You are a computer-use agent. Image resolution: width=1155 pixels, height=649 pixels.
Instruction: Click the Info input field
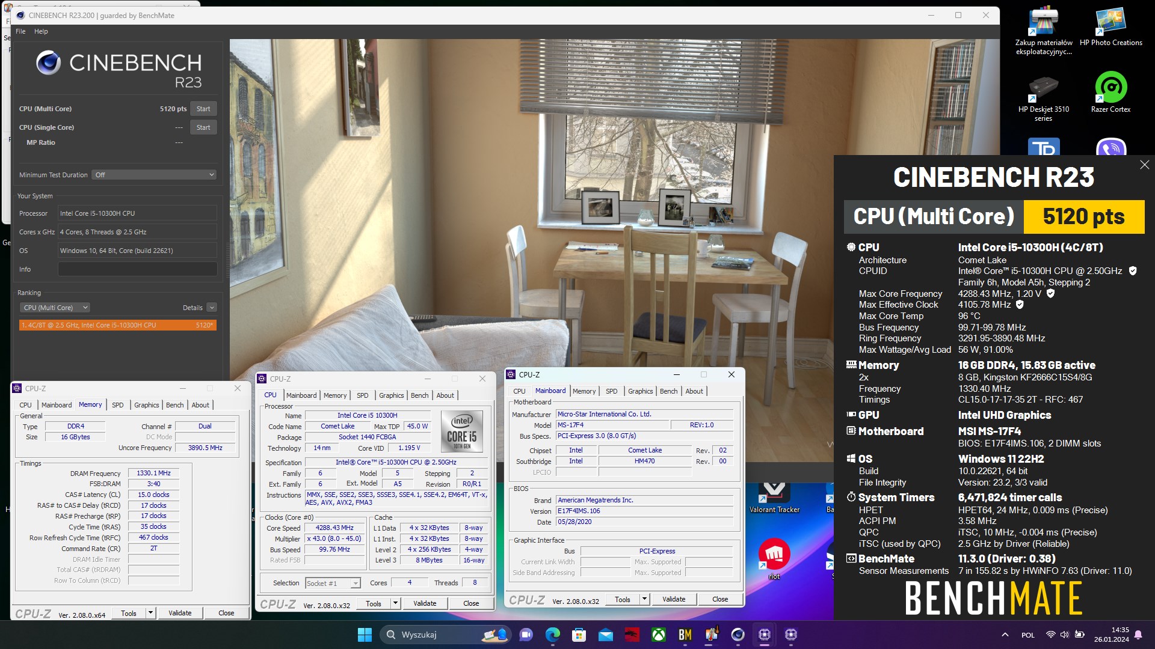[x=137, y=269]
